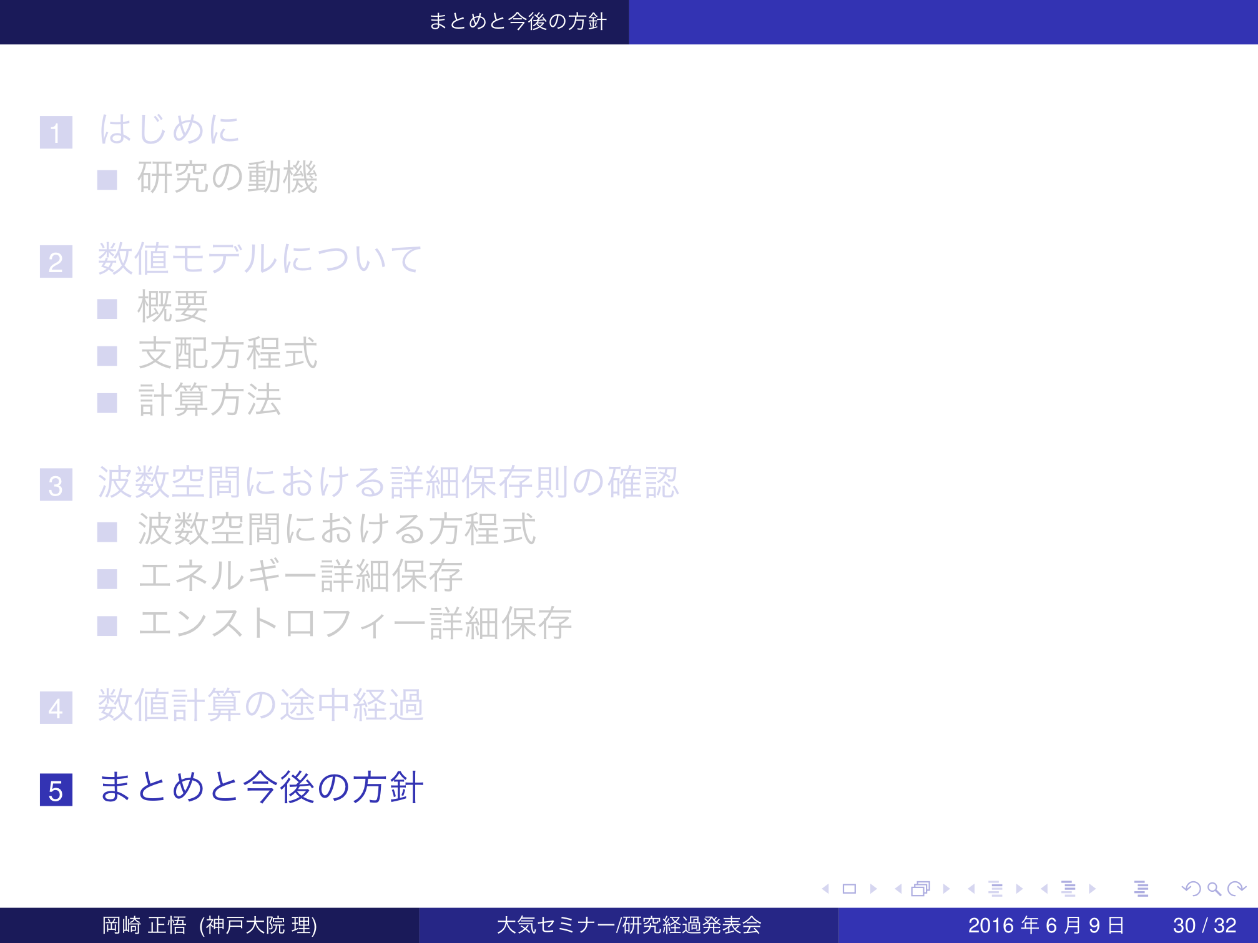Open section はじめに in outline
Viewport: 1258px width, 943px height.
170,130
